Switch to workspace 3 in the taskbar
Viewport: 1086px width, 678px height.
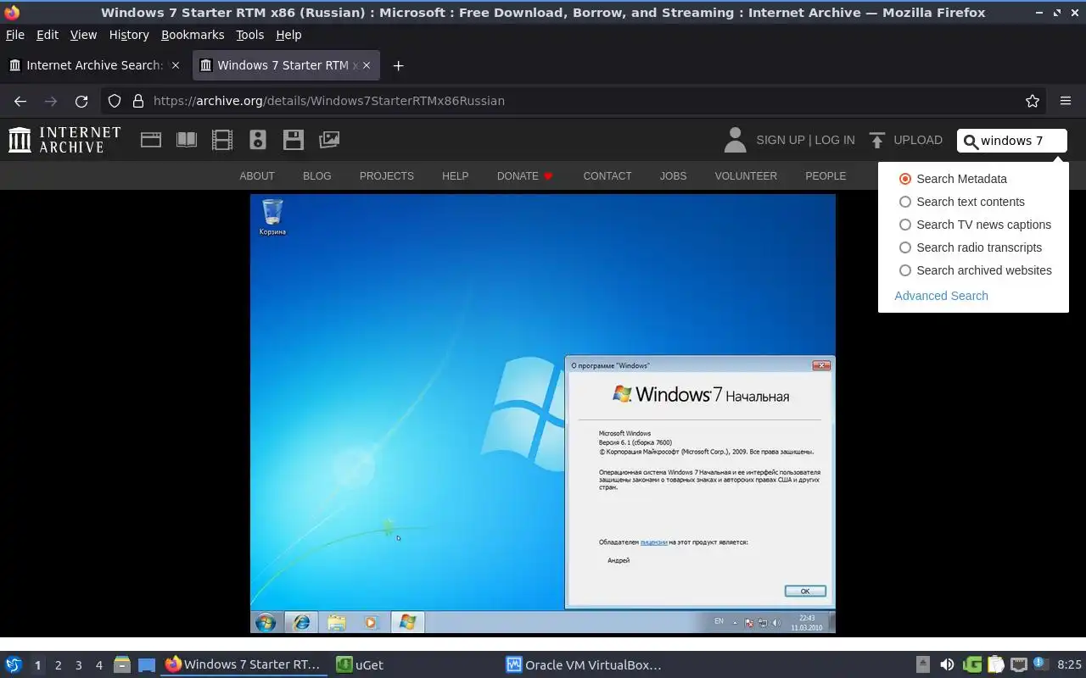point(79,665)
